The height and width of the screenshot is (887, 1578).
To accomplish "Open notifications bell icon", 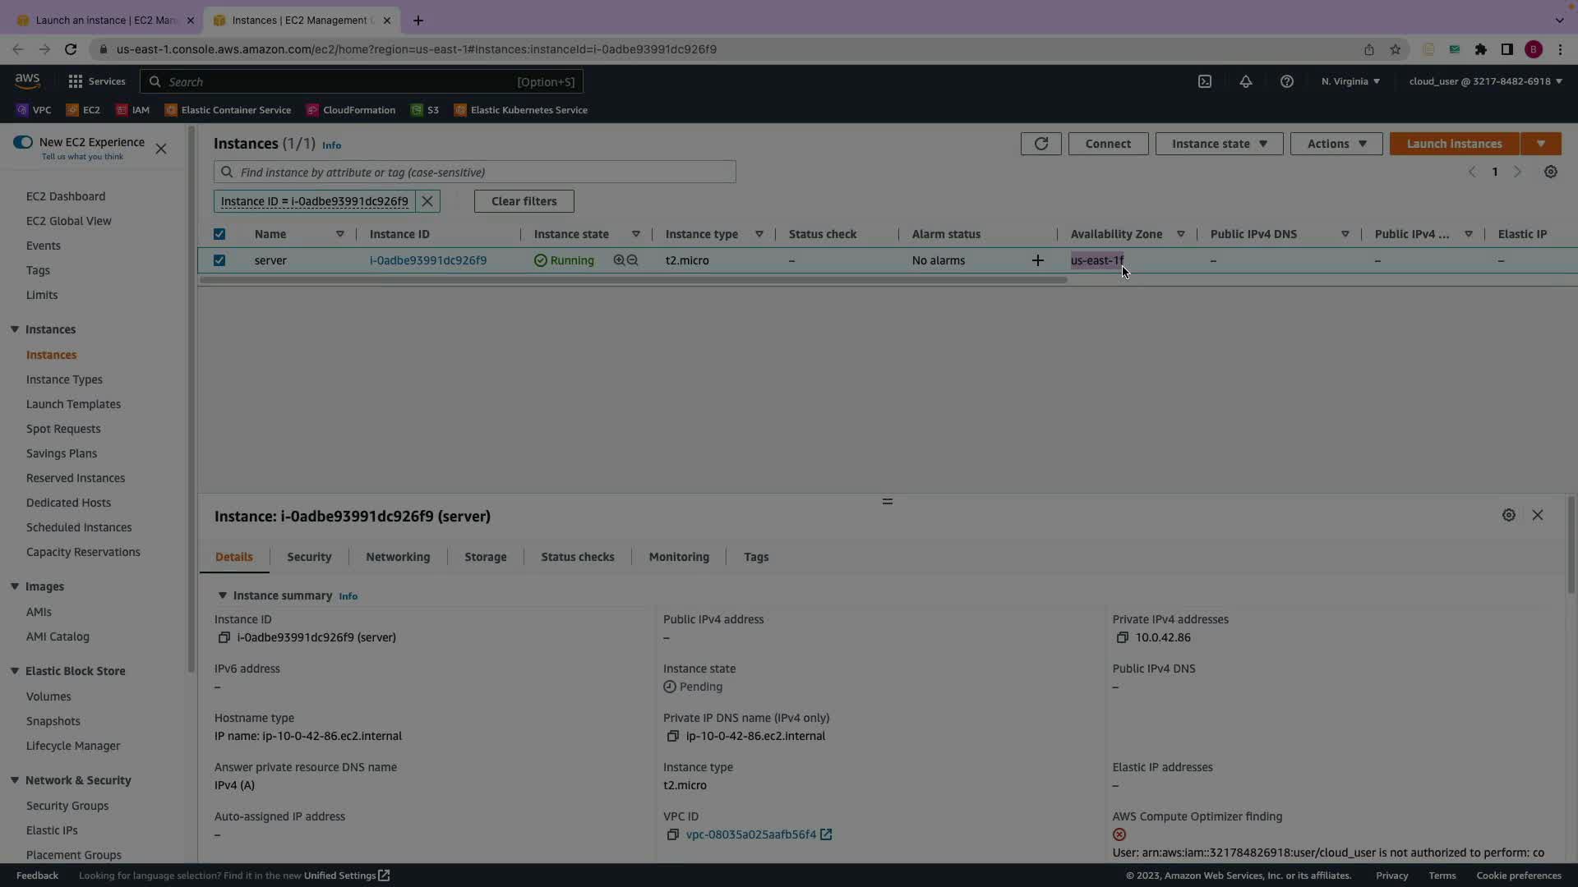I will click(x=1245, y=81).
